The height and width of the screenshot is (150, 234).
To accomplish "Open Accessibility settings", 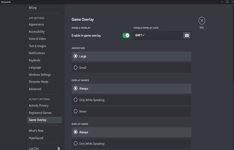I will pyautogui.click(x=37, y=32).
